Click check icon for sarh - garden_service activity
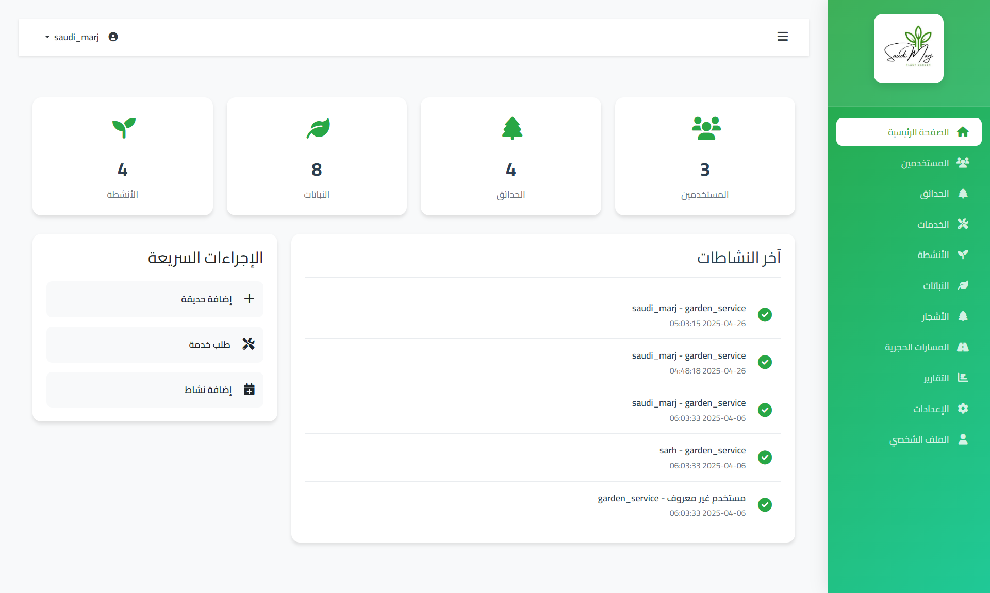 765,458
